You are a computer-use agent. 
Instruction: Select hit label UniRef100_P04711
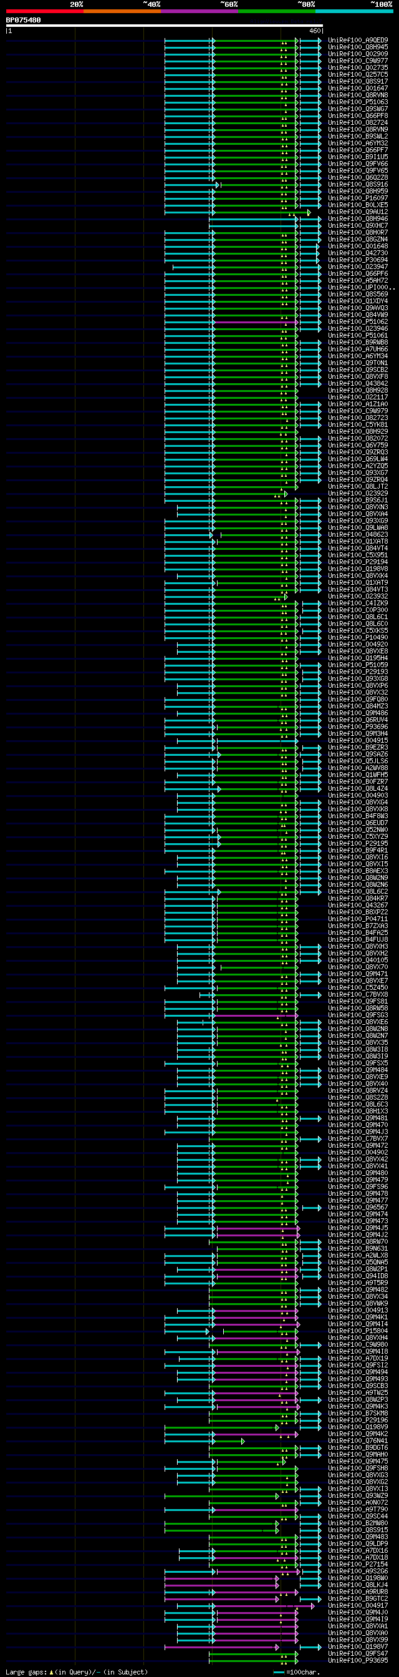click(x=358, y=920)
